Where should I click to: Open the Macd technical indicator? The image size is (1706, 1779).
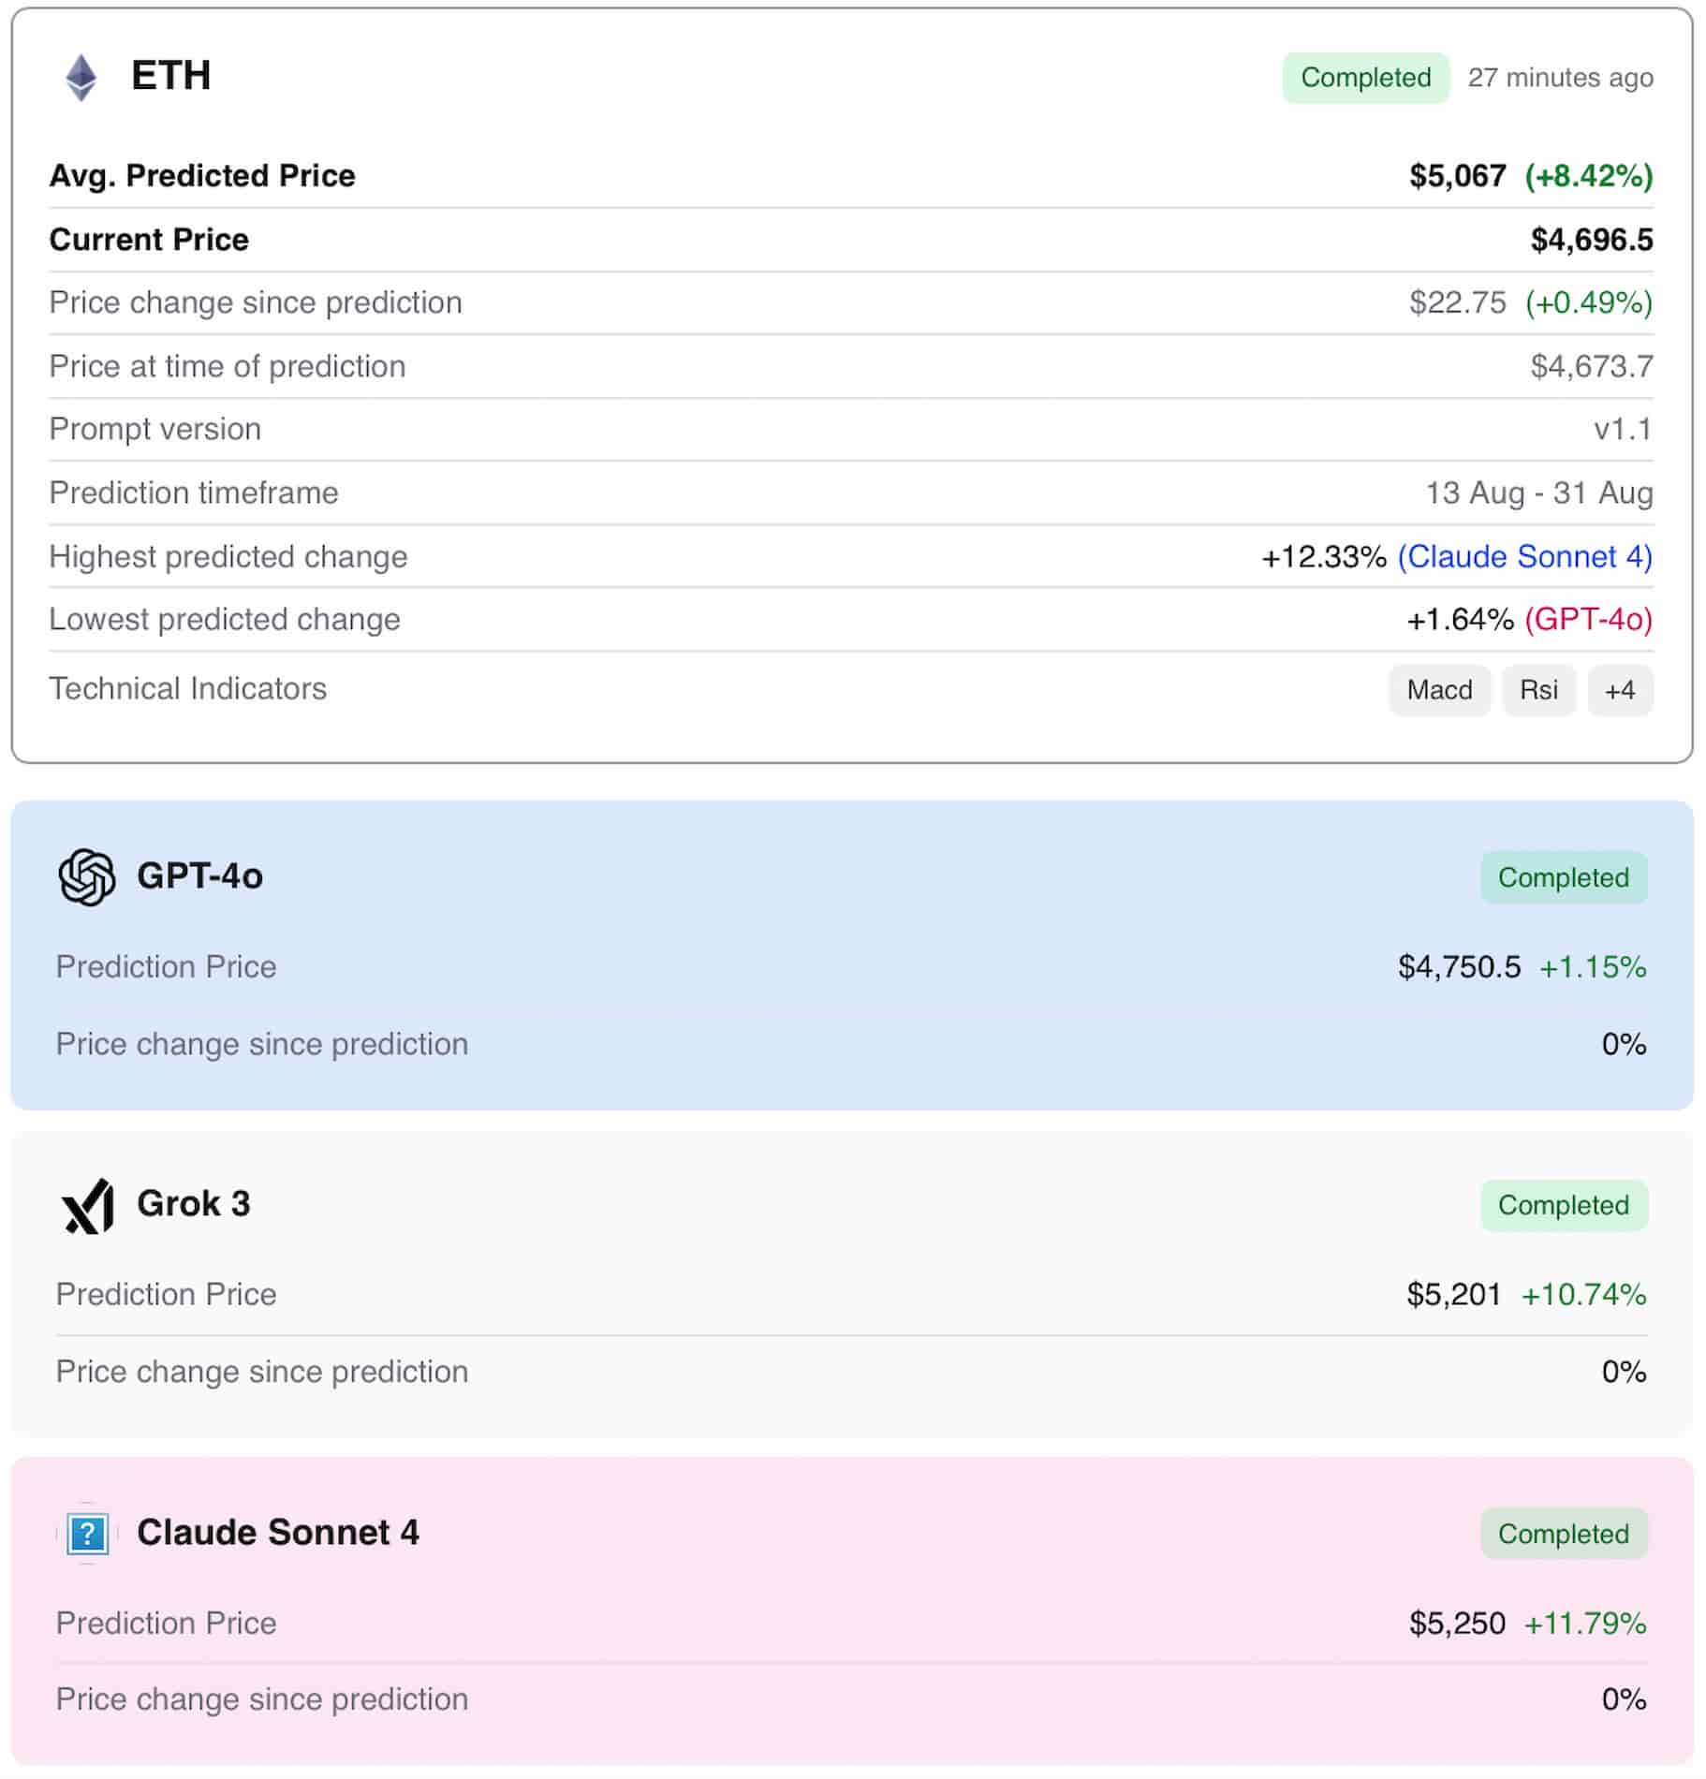(x=1439, y=690)
